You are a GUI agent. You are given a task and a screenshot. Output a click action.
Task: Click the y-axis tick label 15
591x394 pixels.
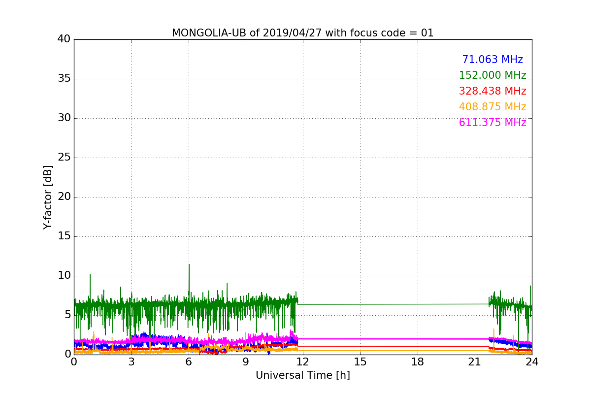tap(64, 236)
